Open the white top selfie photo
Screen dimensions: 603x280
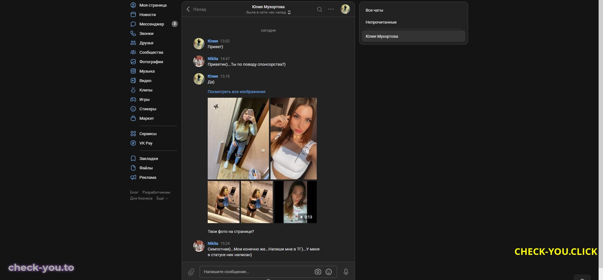[293, 139]
